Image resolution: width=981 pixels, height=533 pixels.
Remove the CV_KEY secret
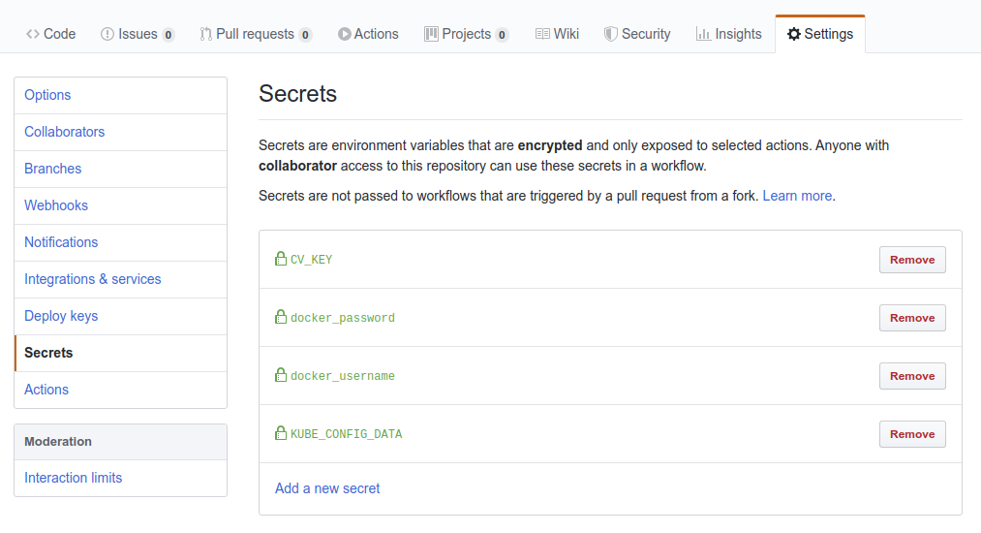912,260
